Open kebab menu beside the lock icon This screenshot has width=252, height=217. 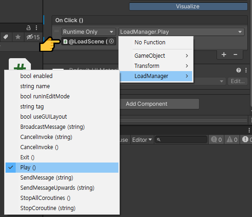[x=36, y=28]
